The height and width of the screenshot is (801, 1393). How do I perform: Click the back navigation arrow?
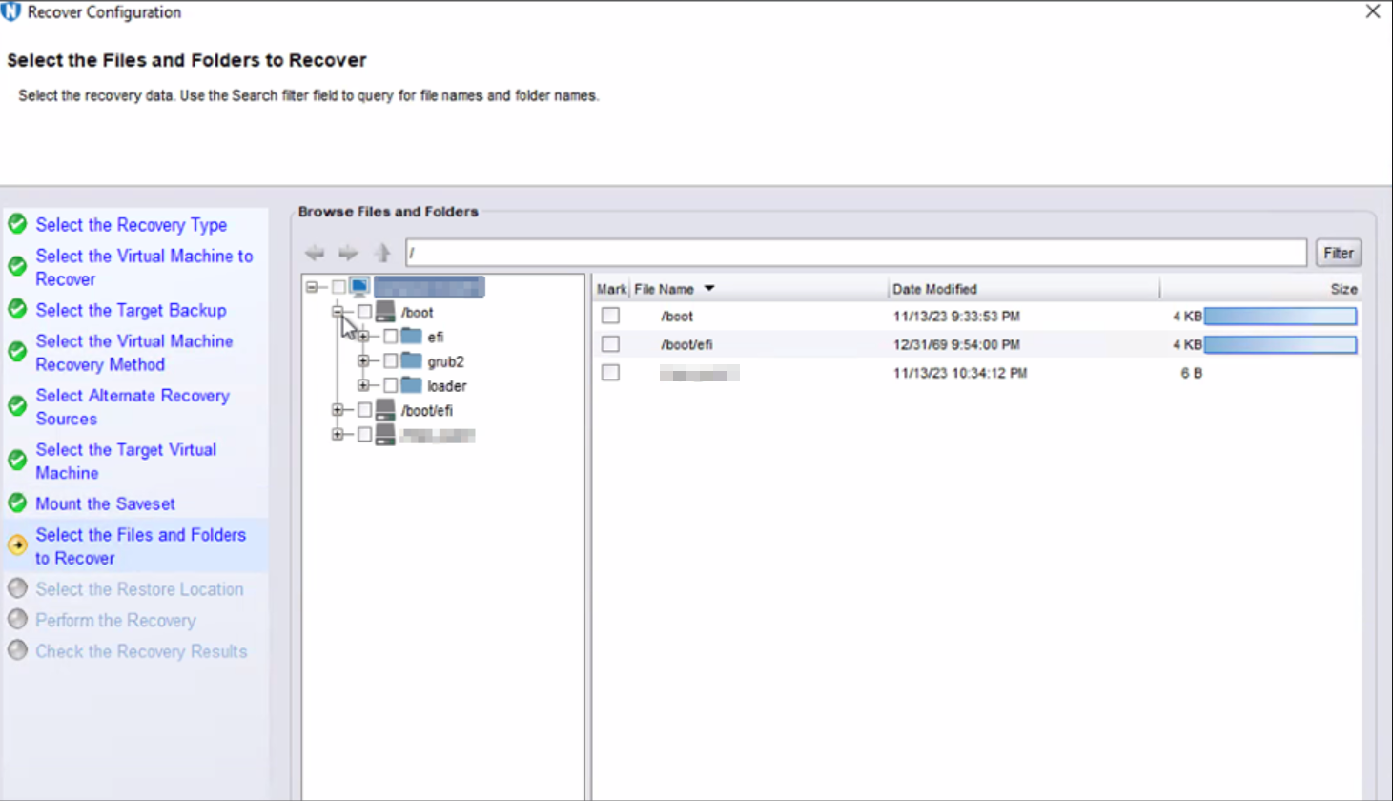point(314,253)
